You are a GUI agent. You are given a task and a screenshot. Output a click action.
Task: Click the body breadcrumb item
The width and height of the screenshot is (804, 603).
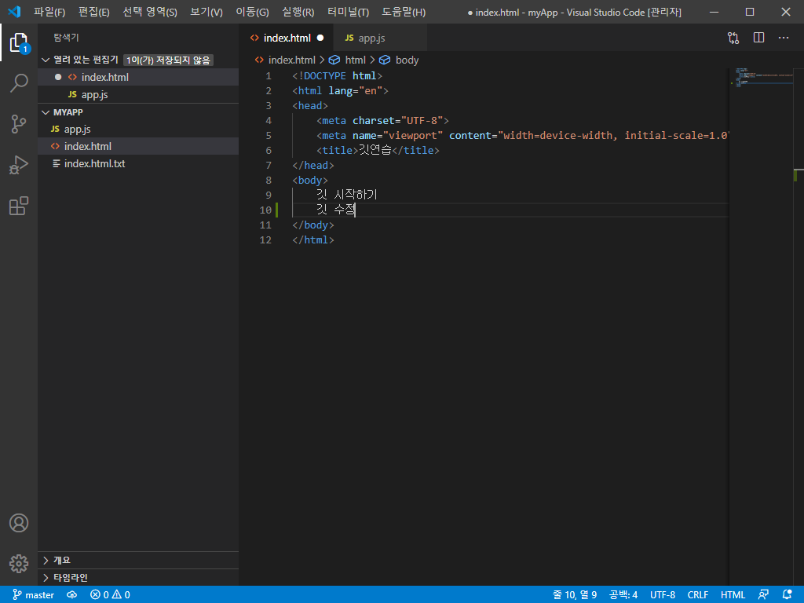coord(399,60)
